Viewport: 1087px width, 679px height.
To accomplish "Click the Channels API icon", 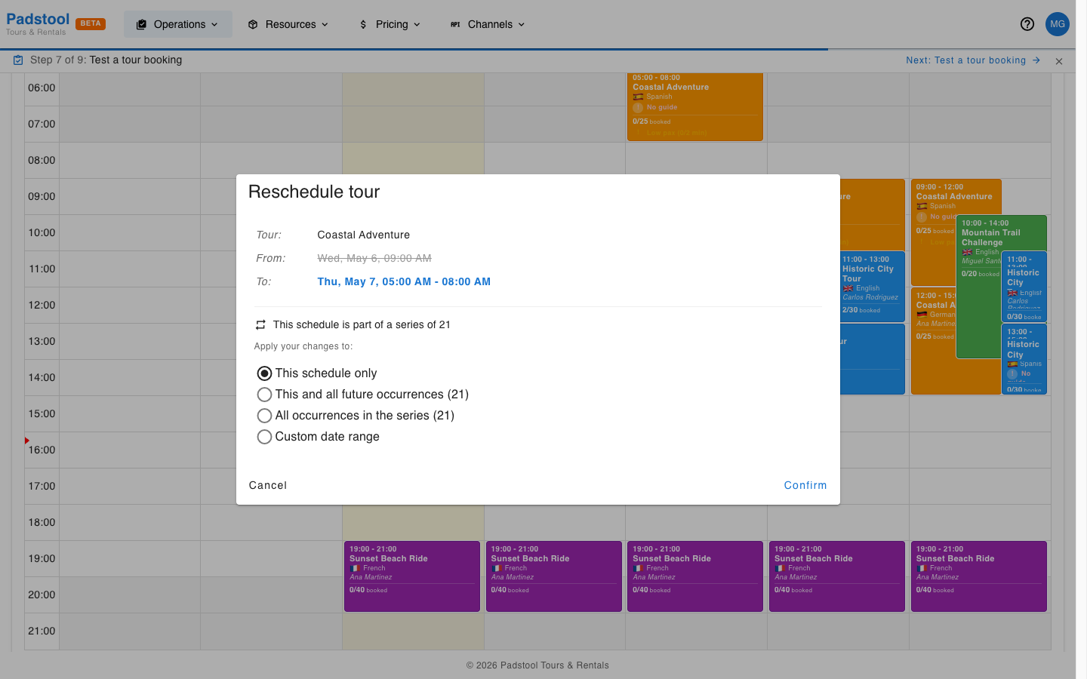I will click(x=455, y=24).
